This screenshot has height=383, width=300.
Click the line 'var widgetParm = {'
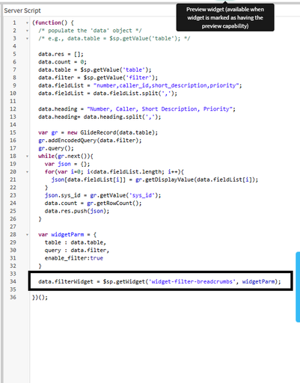[67, 235]
